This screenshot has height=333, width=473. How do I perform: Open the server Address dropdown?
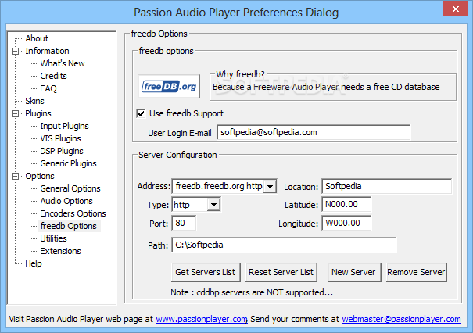tap(271, 186)
